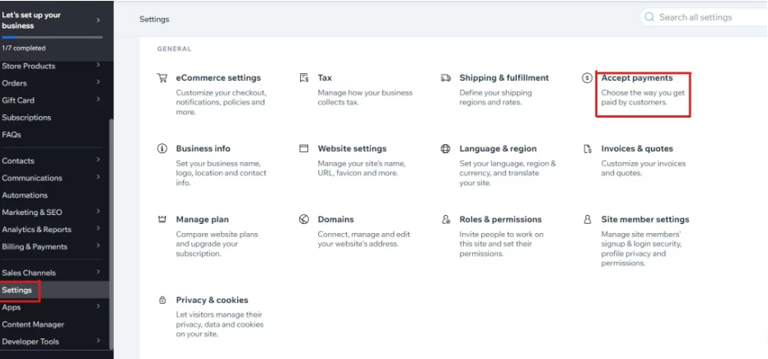Open eCommerce settings
Image resolution: width=768 pixels, height=359 pixels.
(218, 77)
